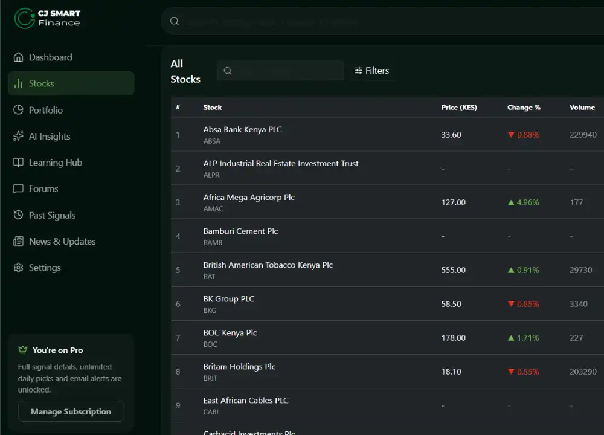The width and height of the screenshot is (604, 435).
Task: Click the 555.00 price value
Action: pyautogui.click(x=454, y=270)
